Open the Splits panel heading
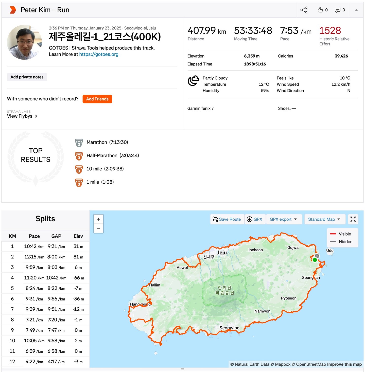The width and height of the screenshot is (365, 372). pyautogui.click(x=45, y=218)
